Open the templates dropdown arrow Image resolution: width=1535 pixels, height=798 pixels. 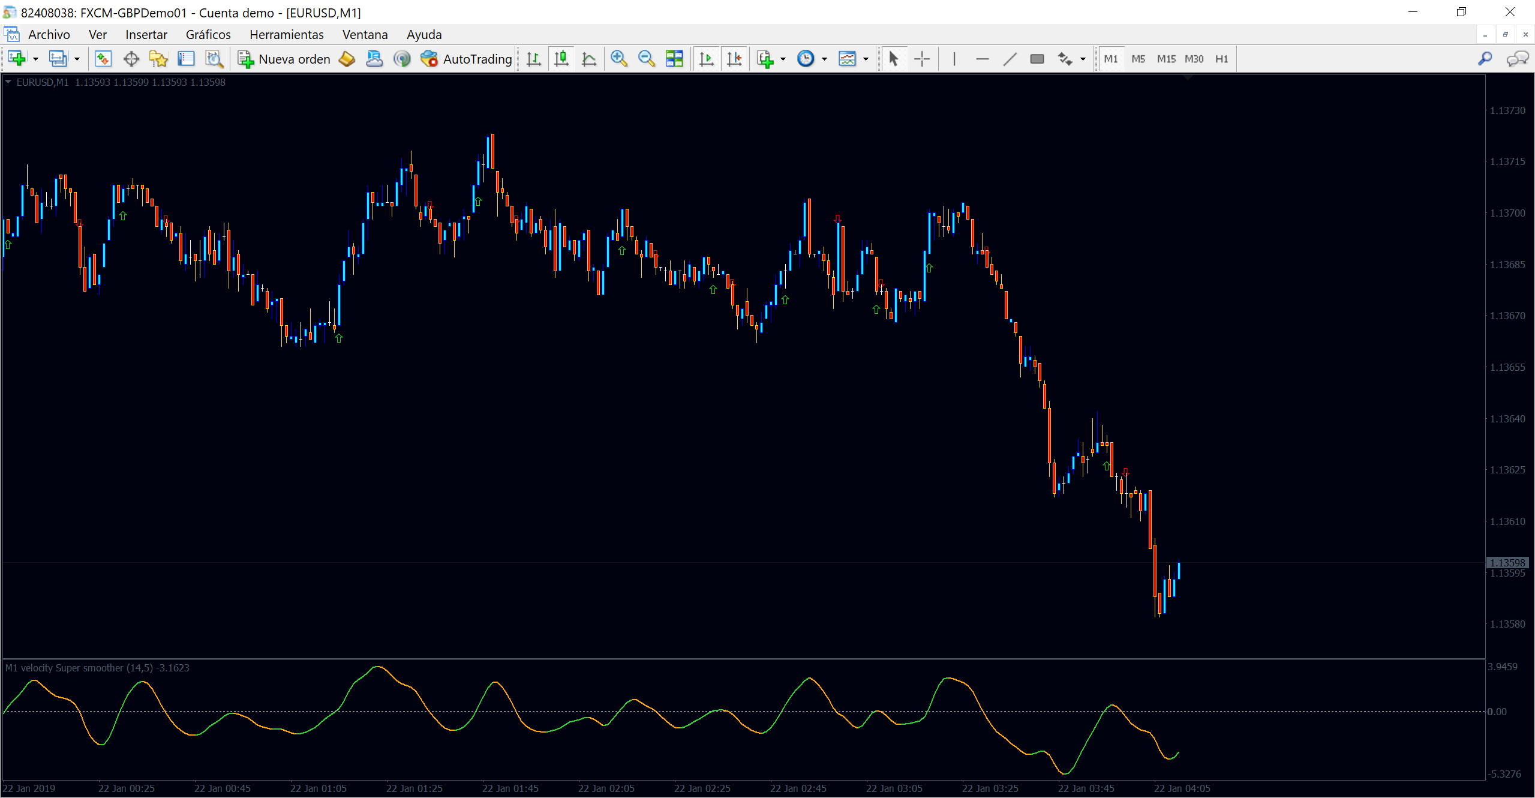pyautogui.click(x=866, y=59)
